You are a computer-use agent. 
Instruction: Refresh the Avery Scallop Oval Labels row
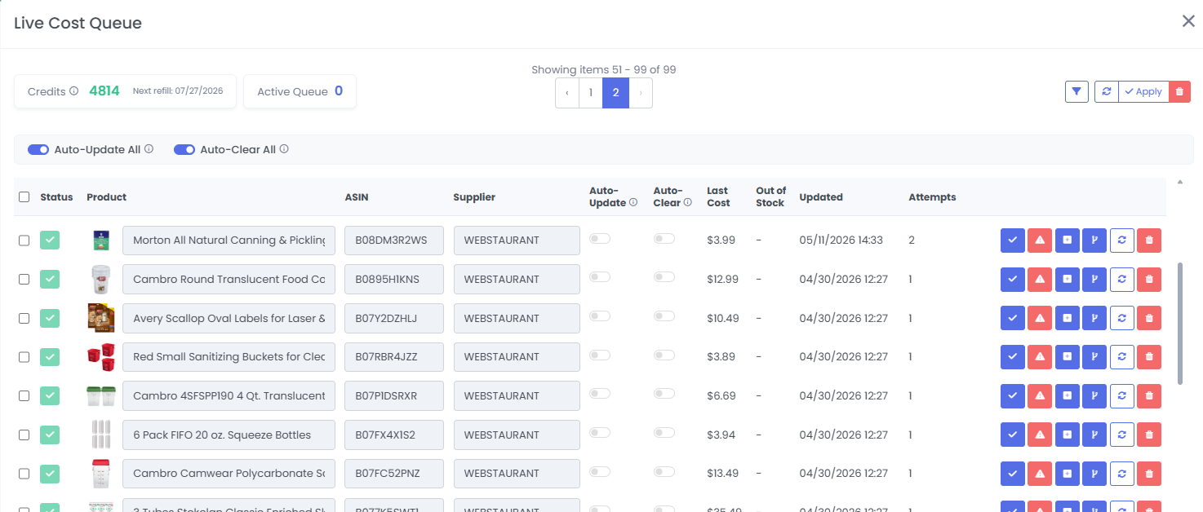(x=1121, y=318)
